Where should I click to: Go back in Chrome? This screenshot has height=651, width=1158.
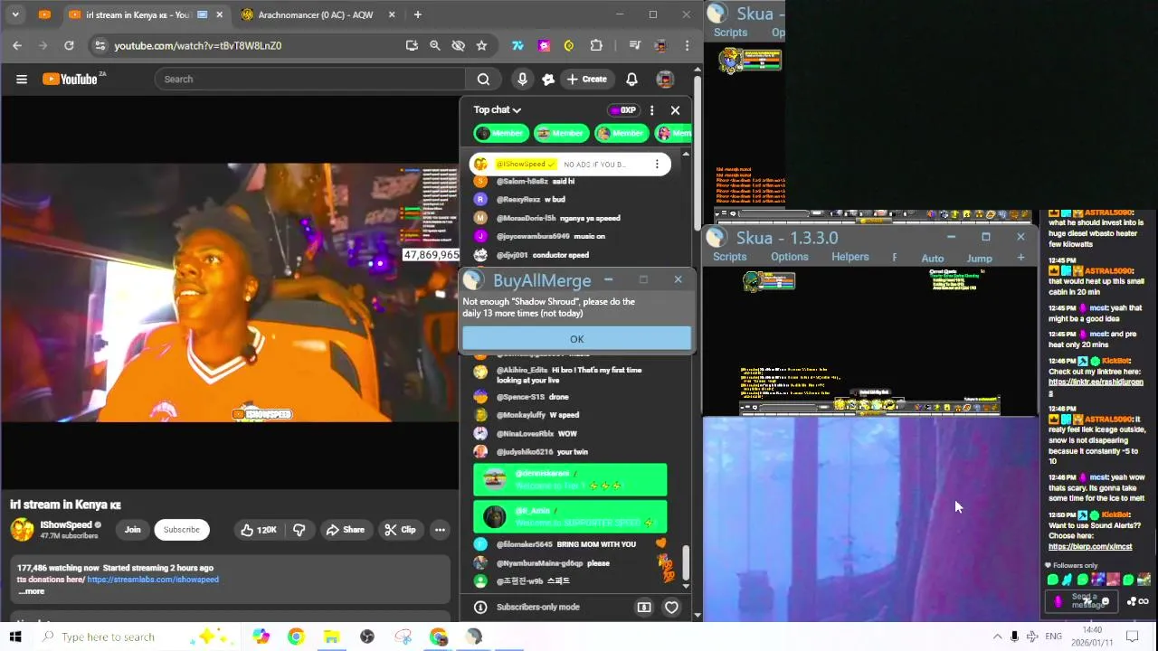pyautogui.click(x=17, y=45)
